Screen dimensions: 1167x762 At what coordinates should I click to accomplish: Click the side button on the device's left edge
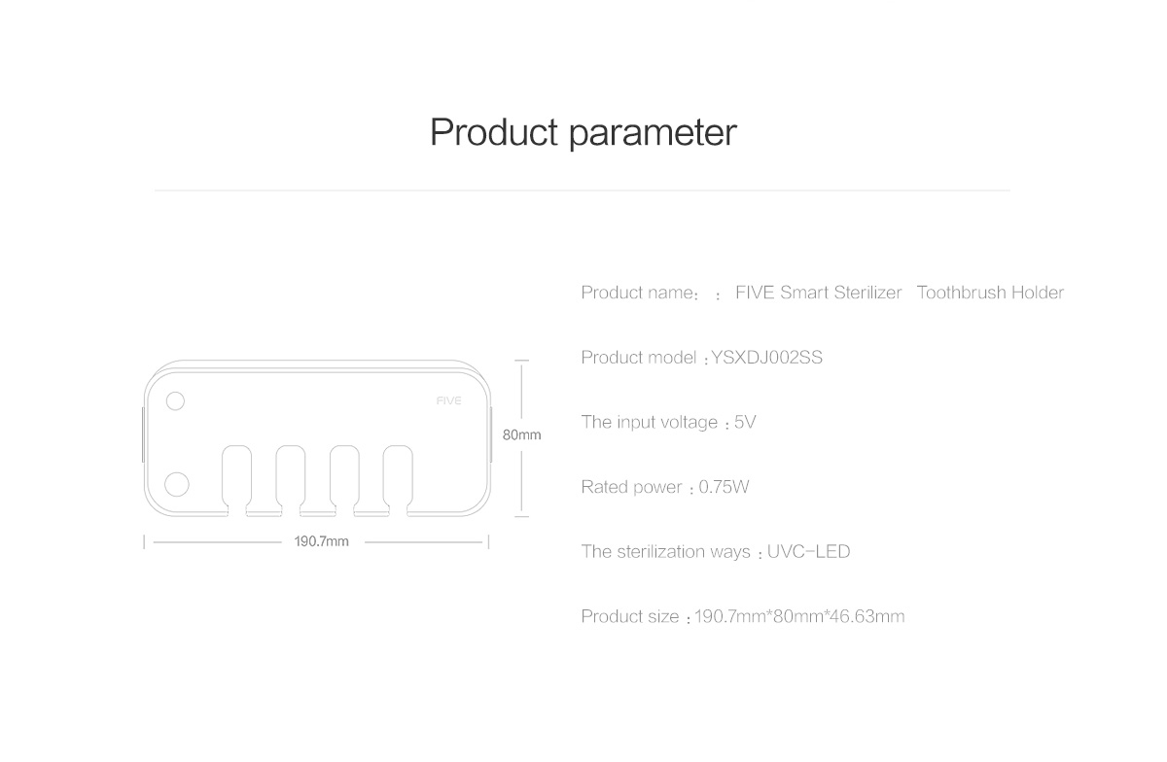click(143, 434)
